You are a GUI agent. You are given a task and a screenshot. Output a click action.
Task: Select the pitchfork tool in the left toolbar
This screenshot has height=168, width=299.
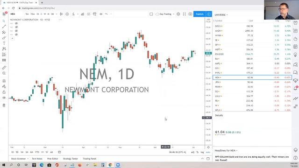(4, 32)
